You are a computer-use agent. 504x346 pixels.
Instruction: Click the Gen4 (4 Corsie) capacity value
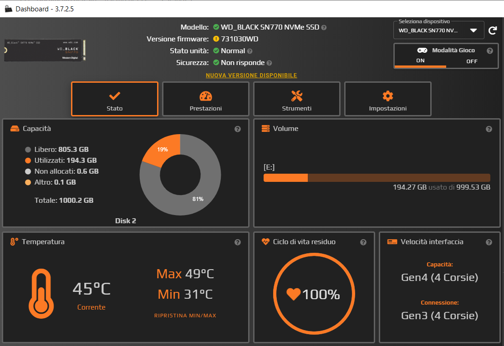[x=440, y=278]
